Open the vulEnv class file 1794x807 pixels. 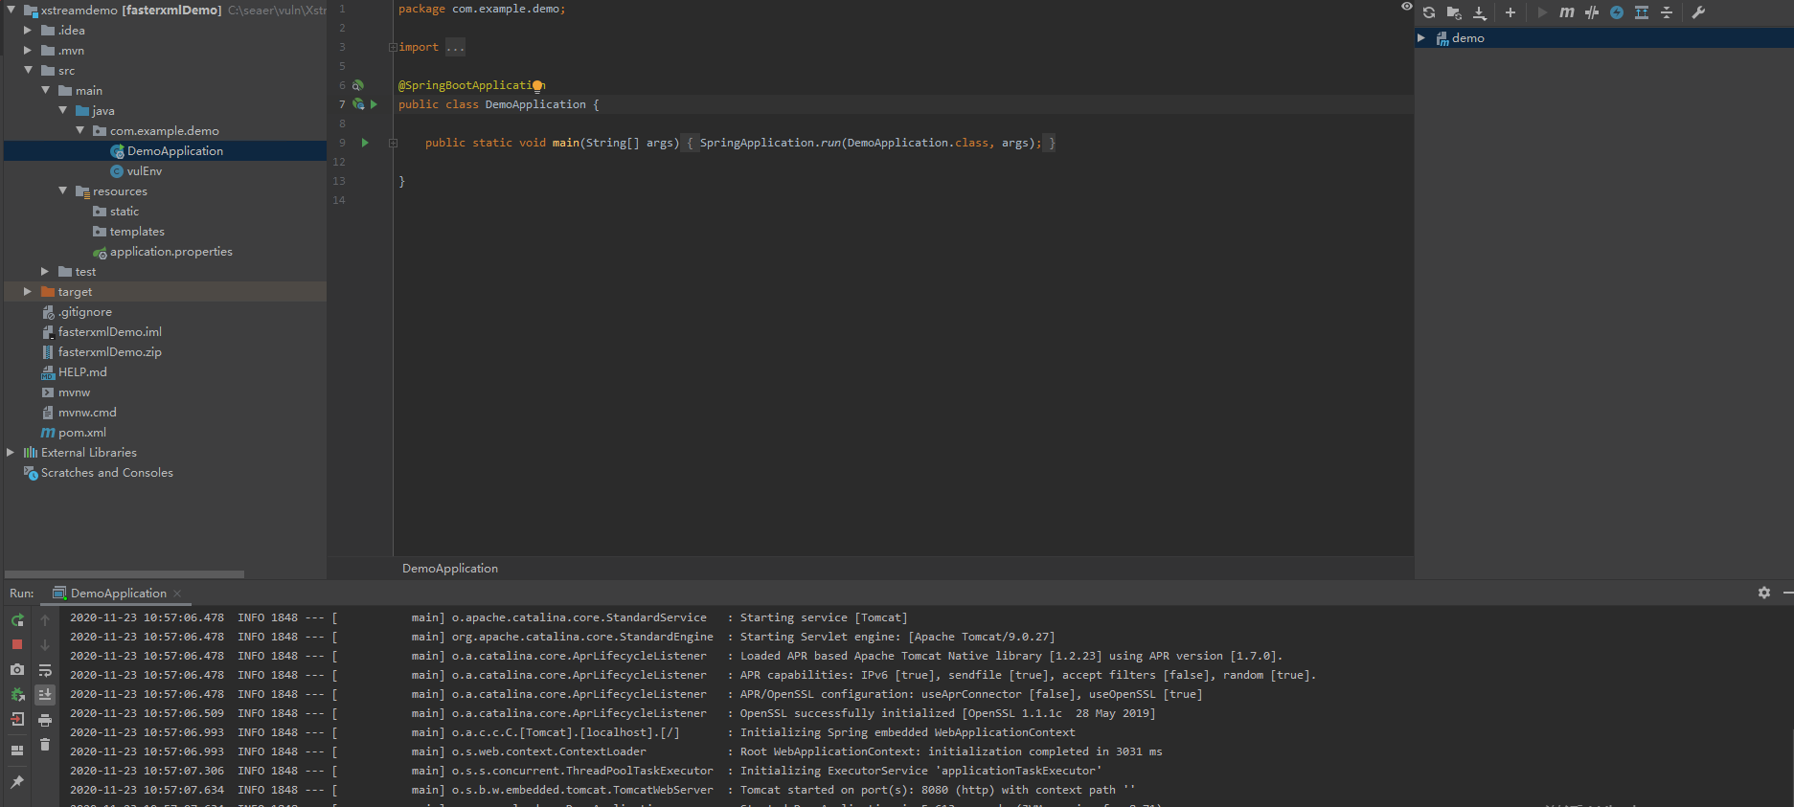tap(144, 171)
